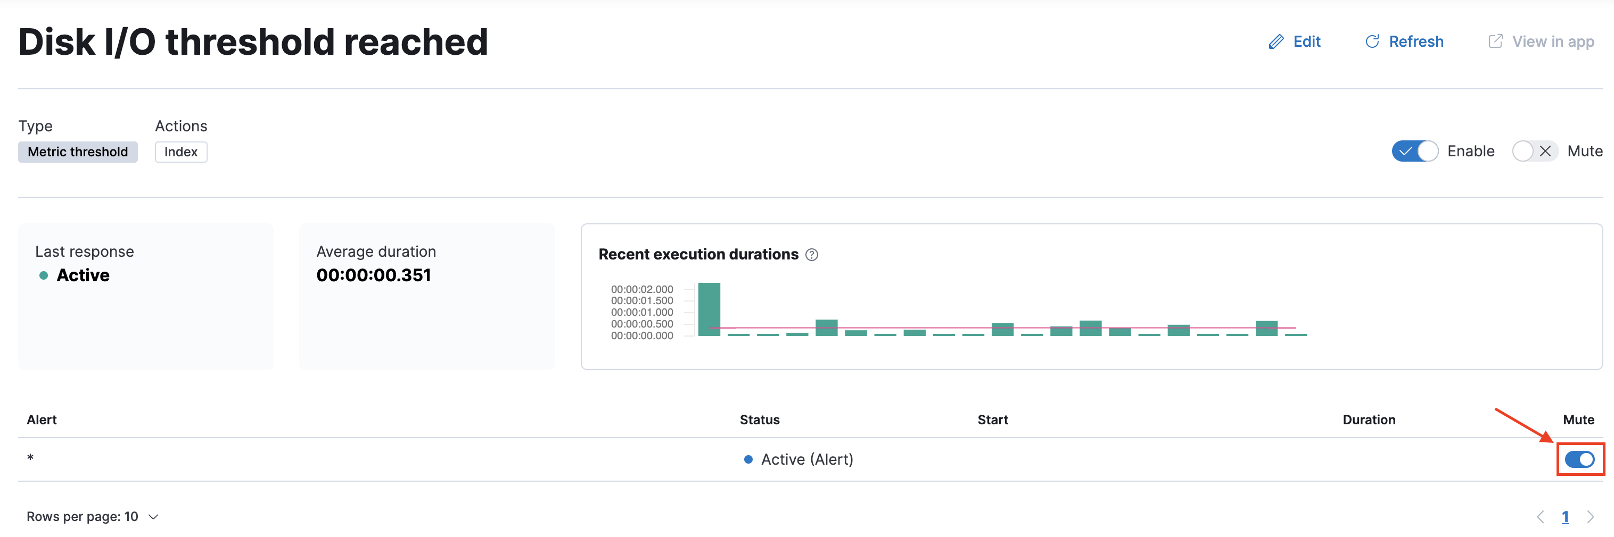This screenshot has height=537, width=1614.
Task: Toggle the Enable rule switch
Action: [x=1415, y=152]
